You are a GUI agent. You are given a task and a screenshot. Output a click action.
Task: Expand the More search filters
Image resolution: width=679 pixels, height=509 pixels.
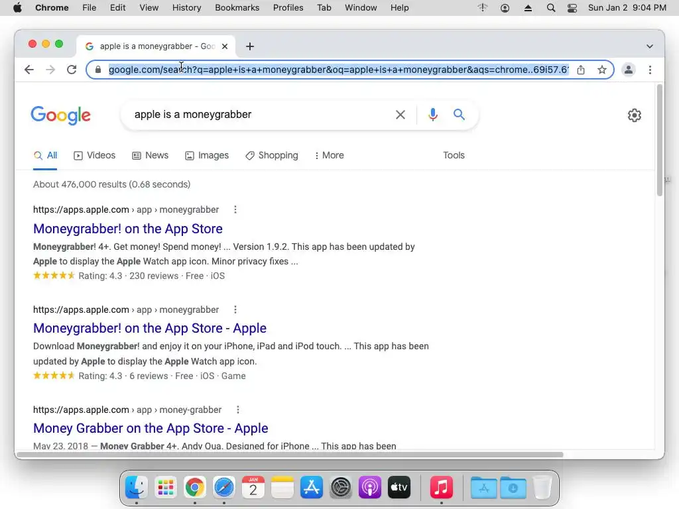[x=330, y=155]
